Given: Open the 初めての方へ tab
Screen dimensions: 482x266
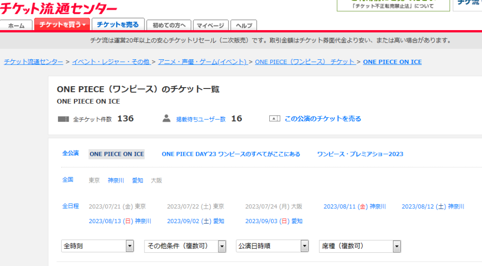Looking at the screenshot, I should 169,25.
